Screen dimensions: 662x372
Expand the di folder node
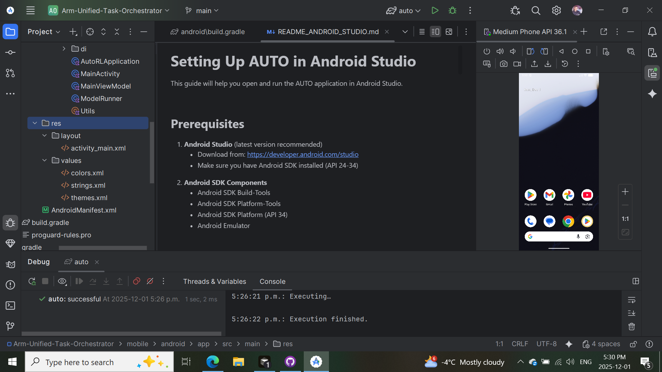pos(64,49)
